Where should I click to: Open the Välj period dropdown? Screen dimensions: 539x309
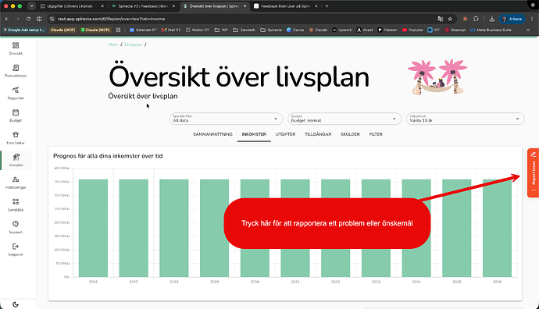(465, 119)
